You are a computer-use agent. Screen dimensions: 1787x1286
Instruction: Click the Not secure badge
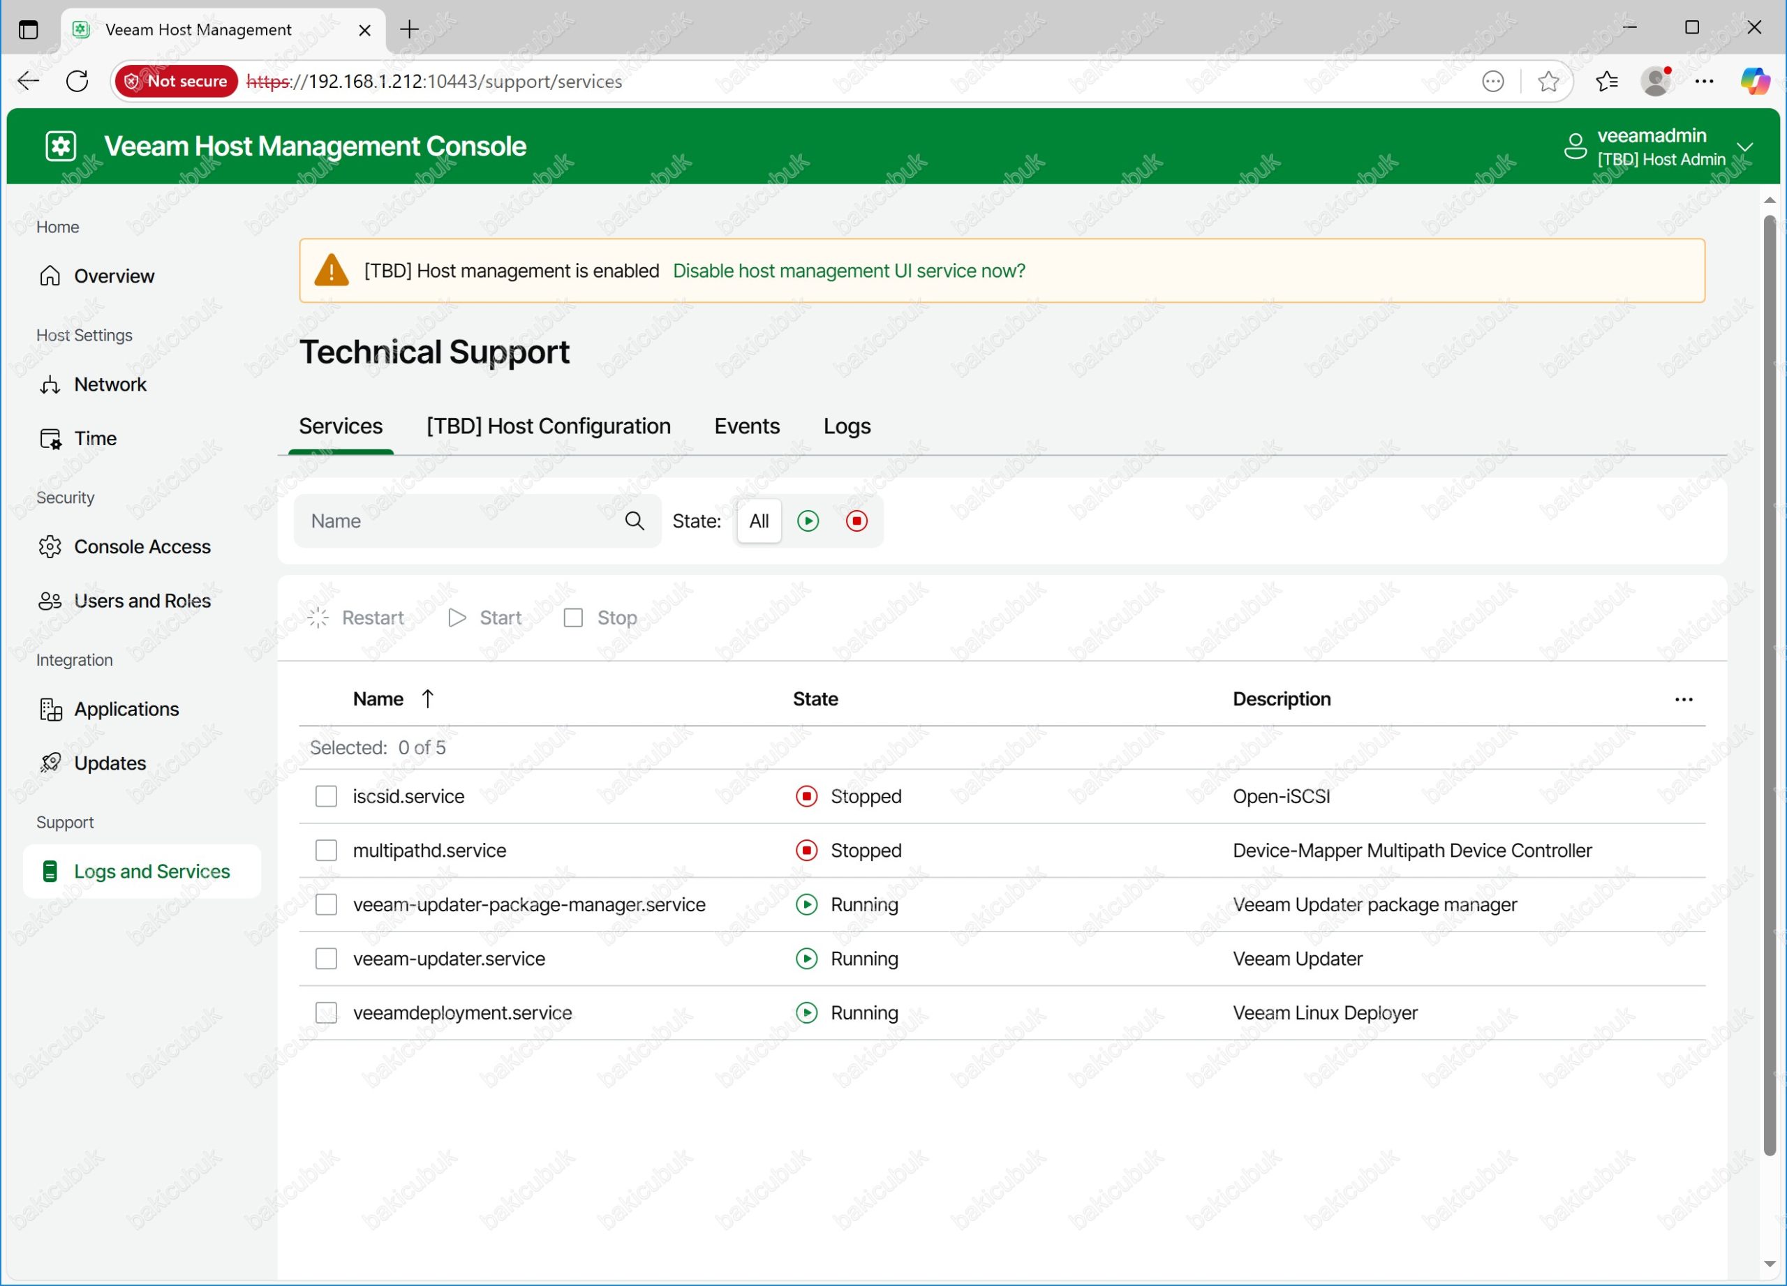click(x=177, y=81)
